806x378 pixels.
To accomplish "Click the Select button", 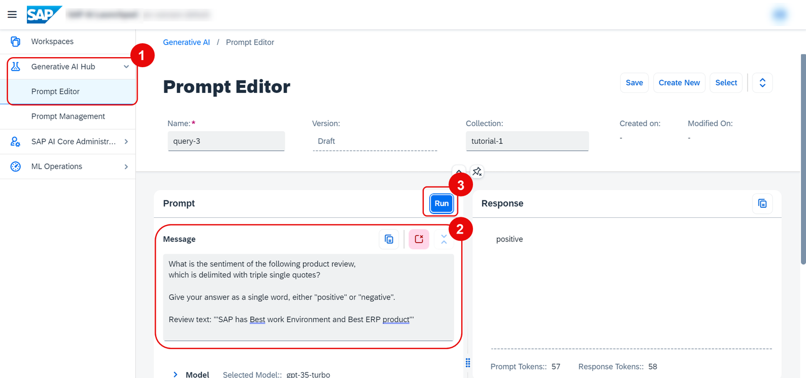I will 726,82.
